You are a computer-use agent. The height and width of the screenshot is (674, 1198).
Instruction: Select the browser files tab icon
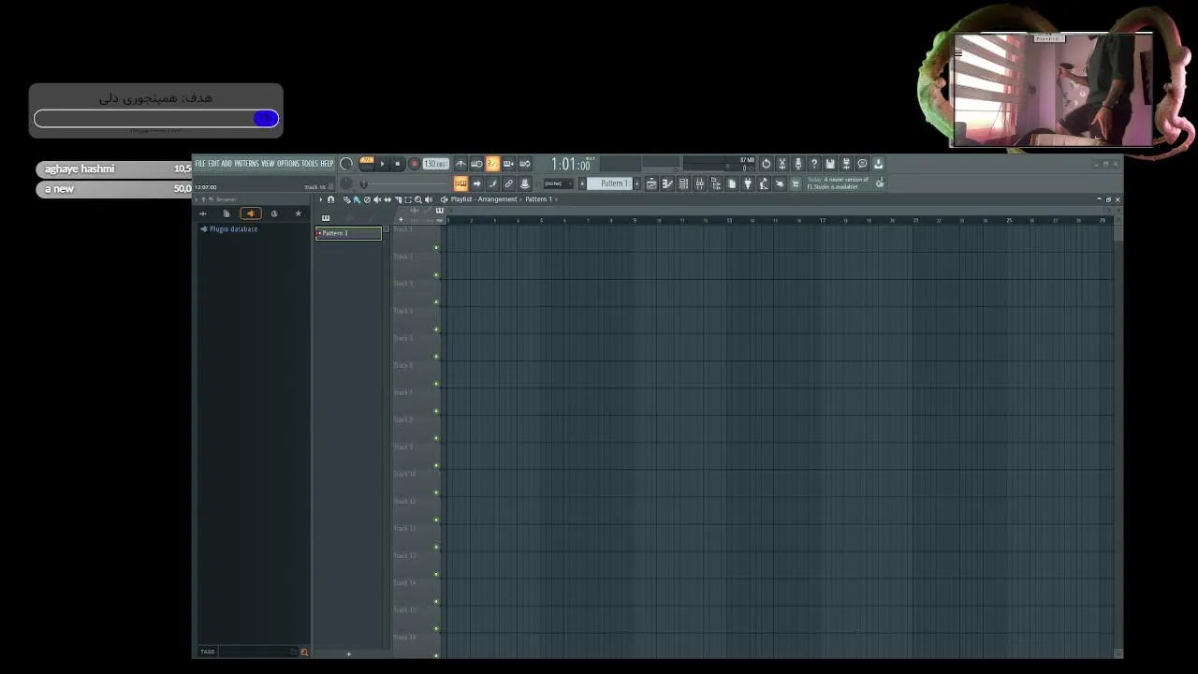[226, 213]
